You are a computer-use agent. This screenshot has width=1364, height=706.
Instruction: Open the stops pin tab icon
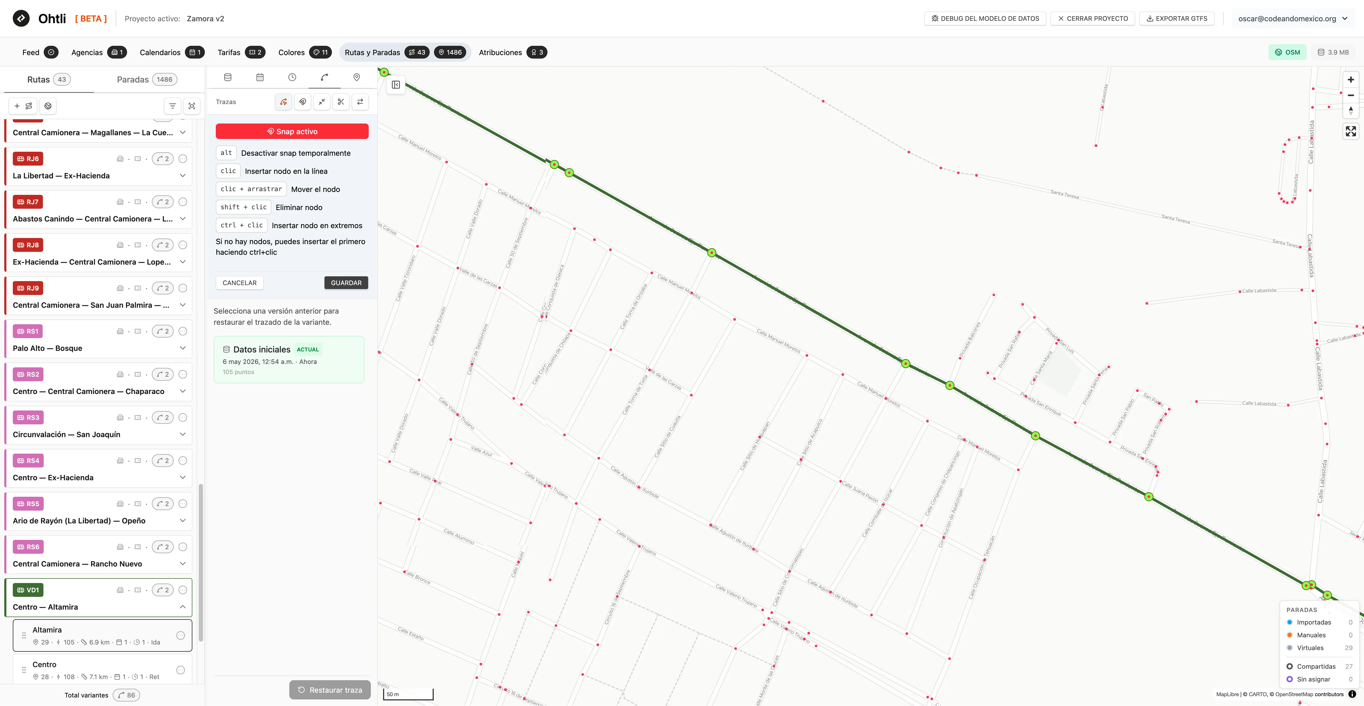[357, 77]
